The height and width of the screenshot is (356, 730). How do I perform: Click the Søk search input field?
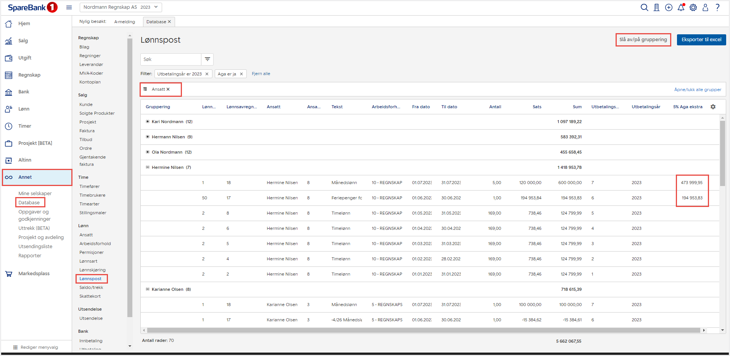point(171,59)
